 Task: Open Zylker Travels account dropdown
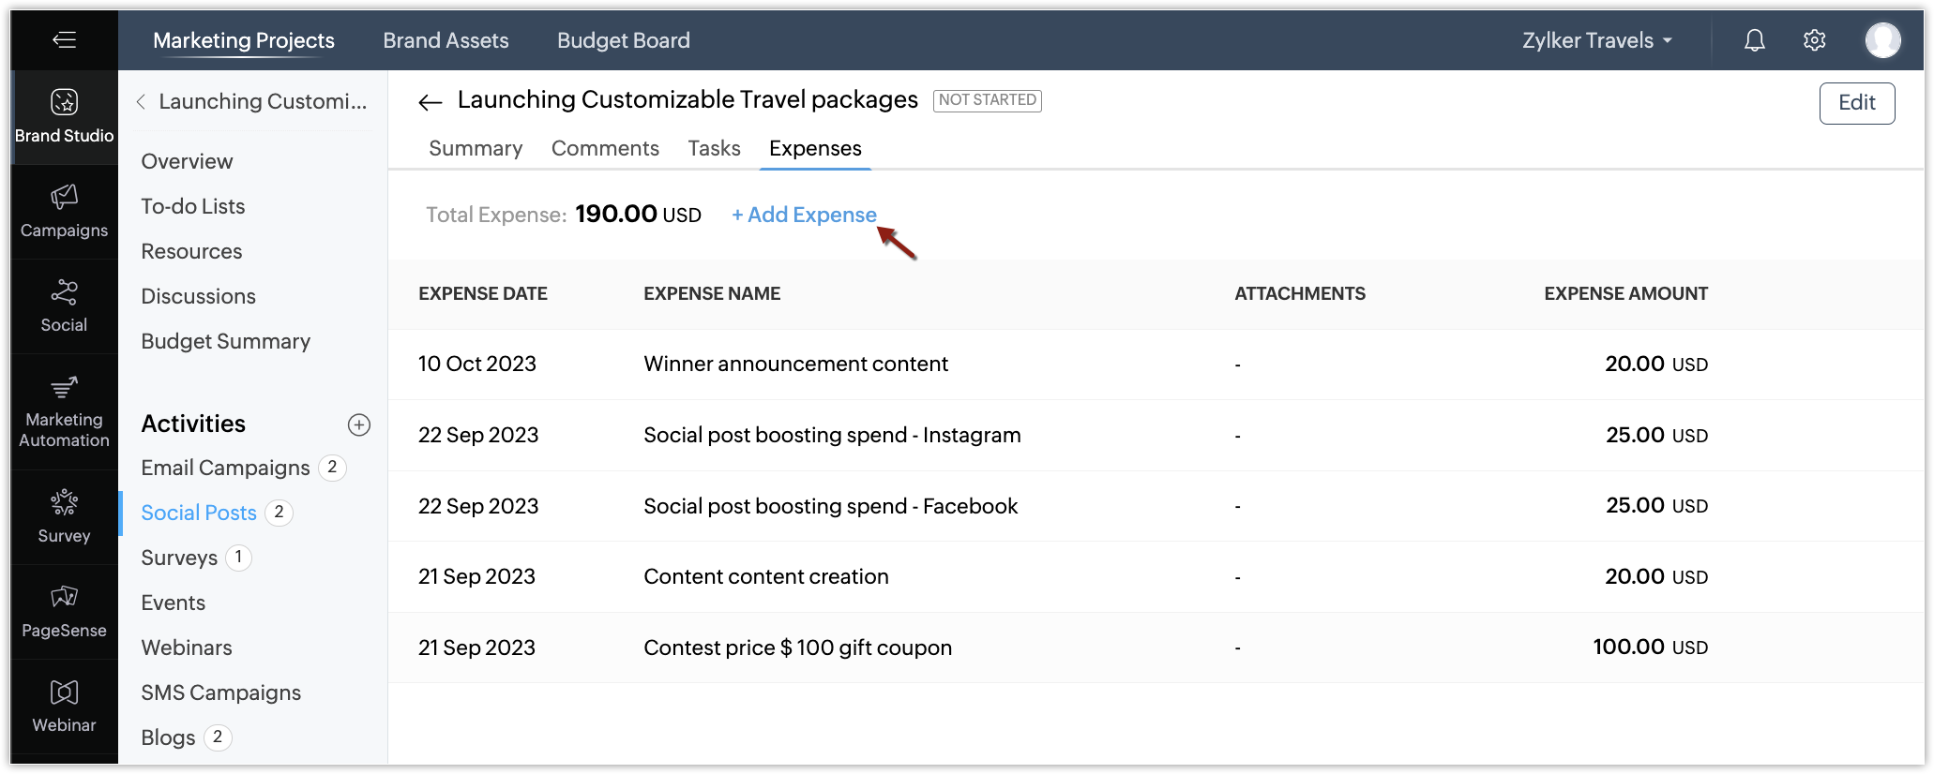pos(1596,40)
